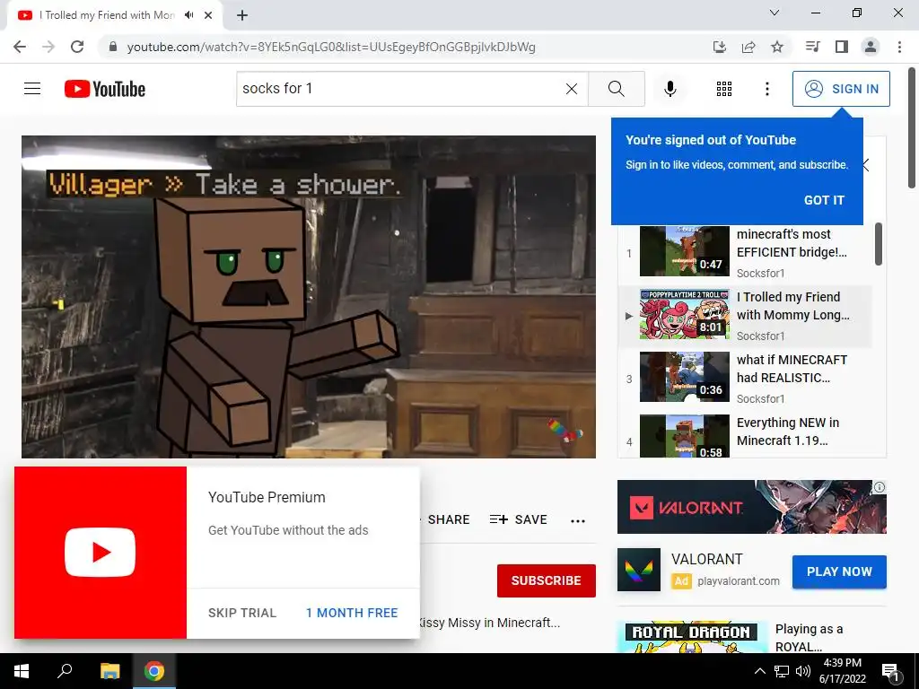The image size is (919, 689).
Task: Open Windows Start menu
Action: [x=22, y=671]
